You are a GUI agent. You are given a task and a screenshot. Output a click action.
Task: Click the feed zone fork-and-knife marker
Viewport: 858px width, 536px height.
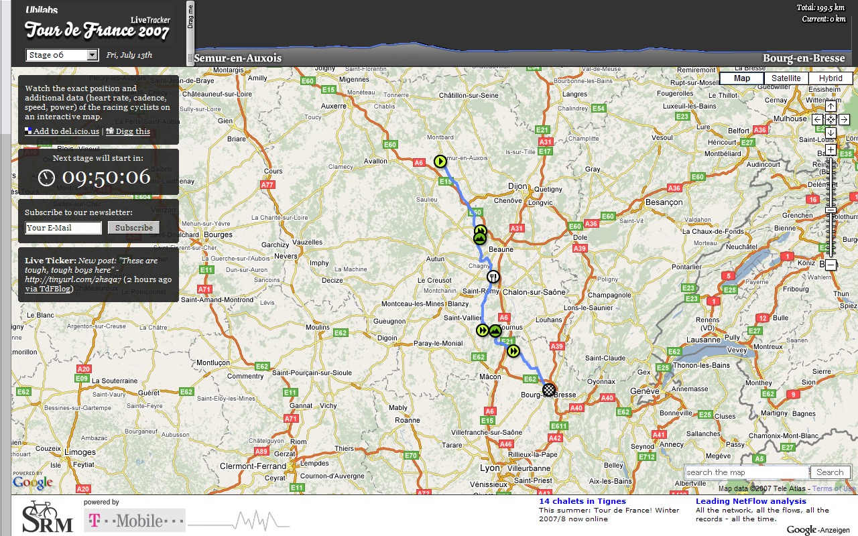493,277
